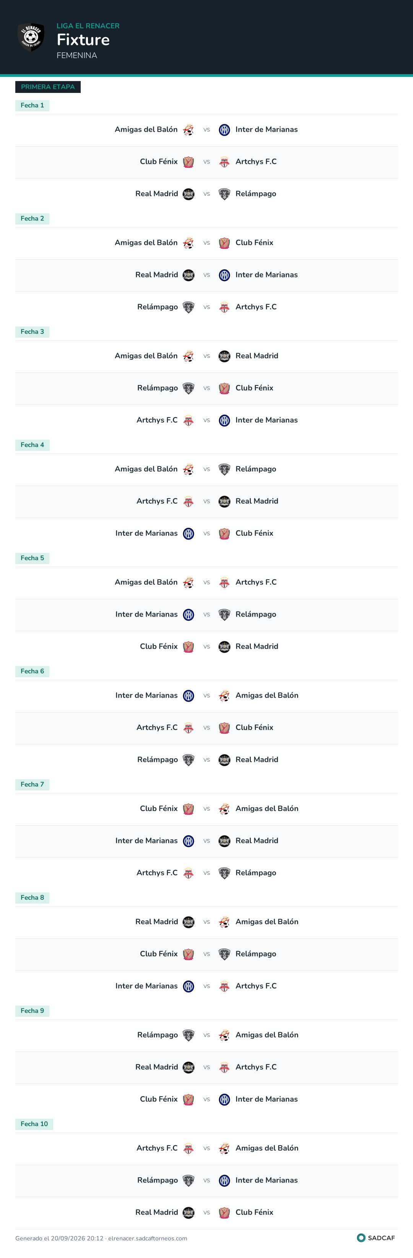413x1258 pixels.
Task: Click the Fecha 7 Inter de Marianas vs Real Madrid row
Action: [x=206, y=841]
